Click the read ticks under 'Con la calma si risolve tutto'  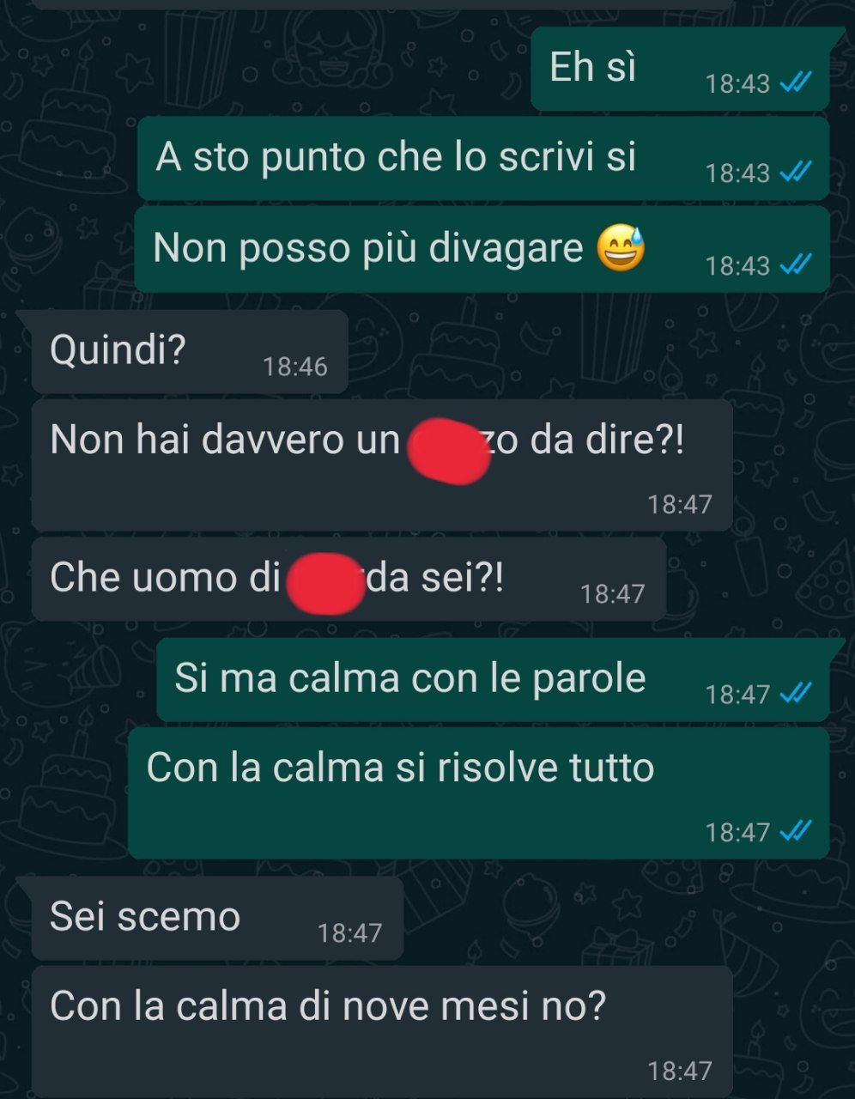click(x=796, y=831)
